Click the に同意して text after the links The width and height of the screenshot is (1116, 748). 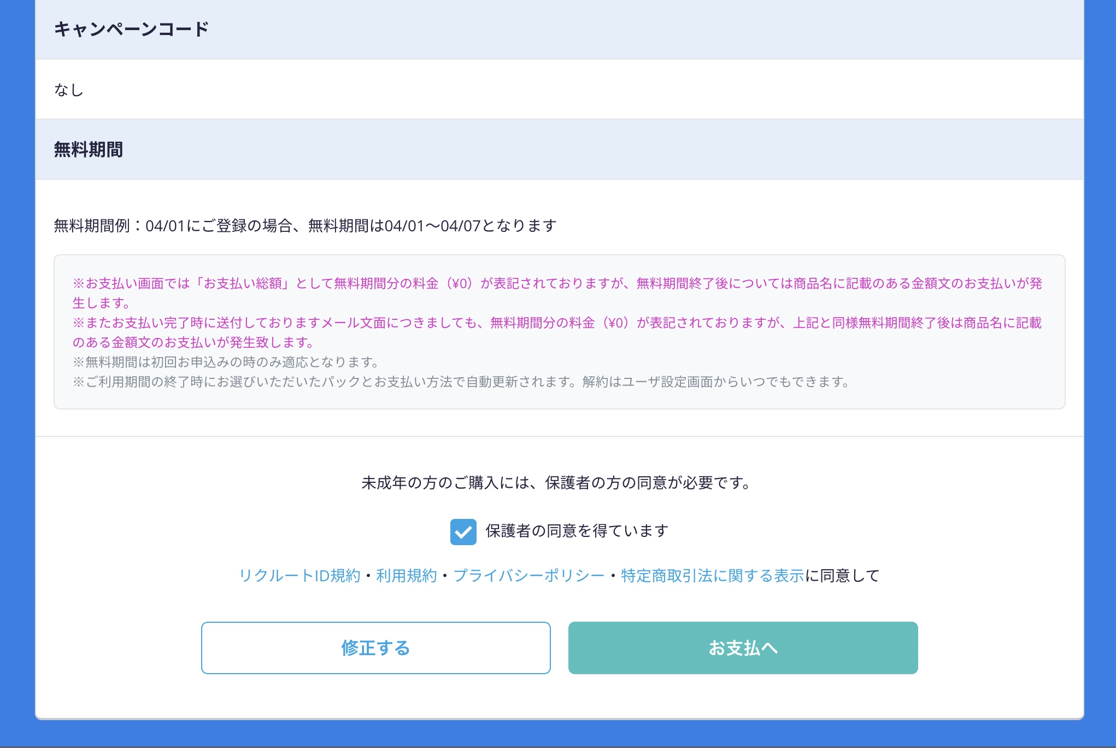842,575
